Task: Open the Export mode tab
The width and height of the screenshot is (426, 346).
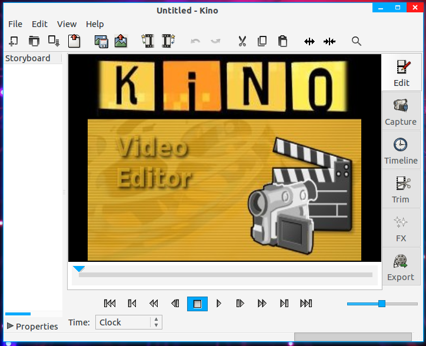Action: click(x=401, y=268)
